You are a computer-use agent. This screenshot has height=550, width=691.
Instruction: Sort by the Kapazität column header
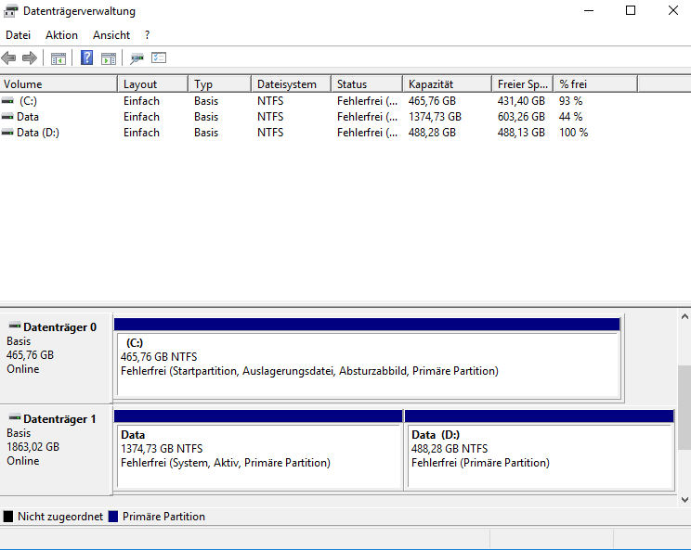448,84
